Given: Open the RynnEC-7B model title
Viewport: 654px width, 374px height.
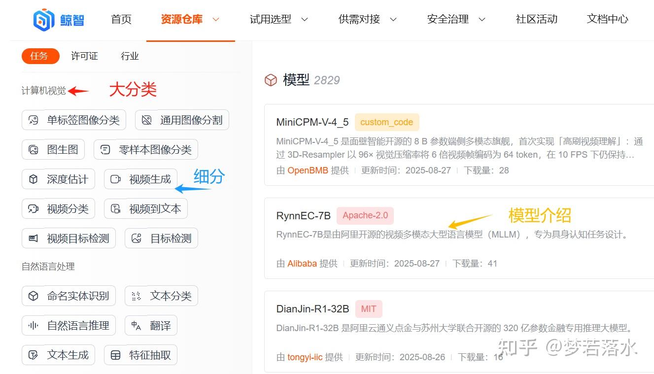Looking at the screenshot, I should (304, 216).
